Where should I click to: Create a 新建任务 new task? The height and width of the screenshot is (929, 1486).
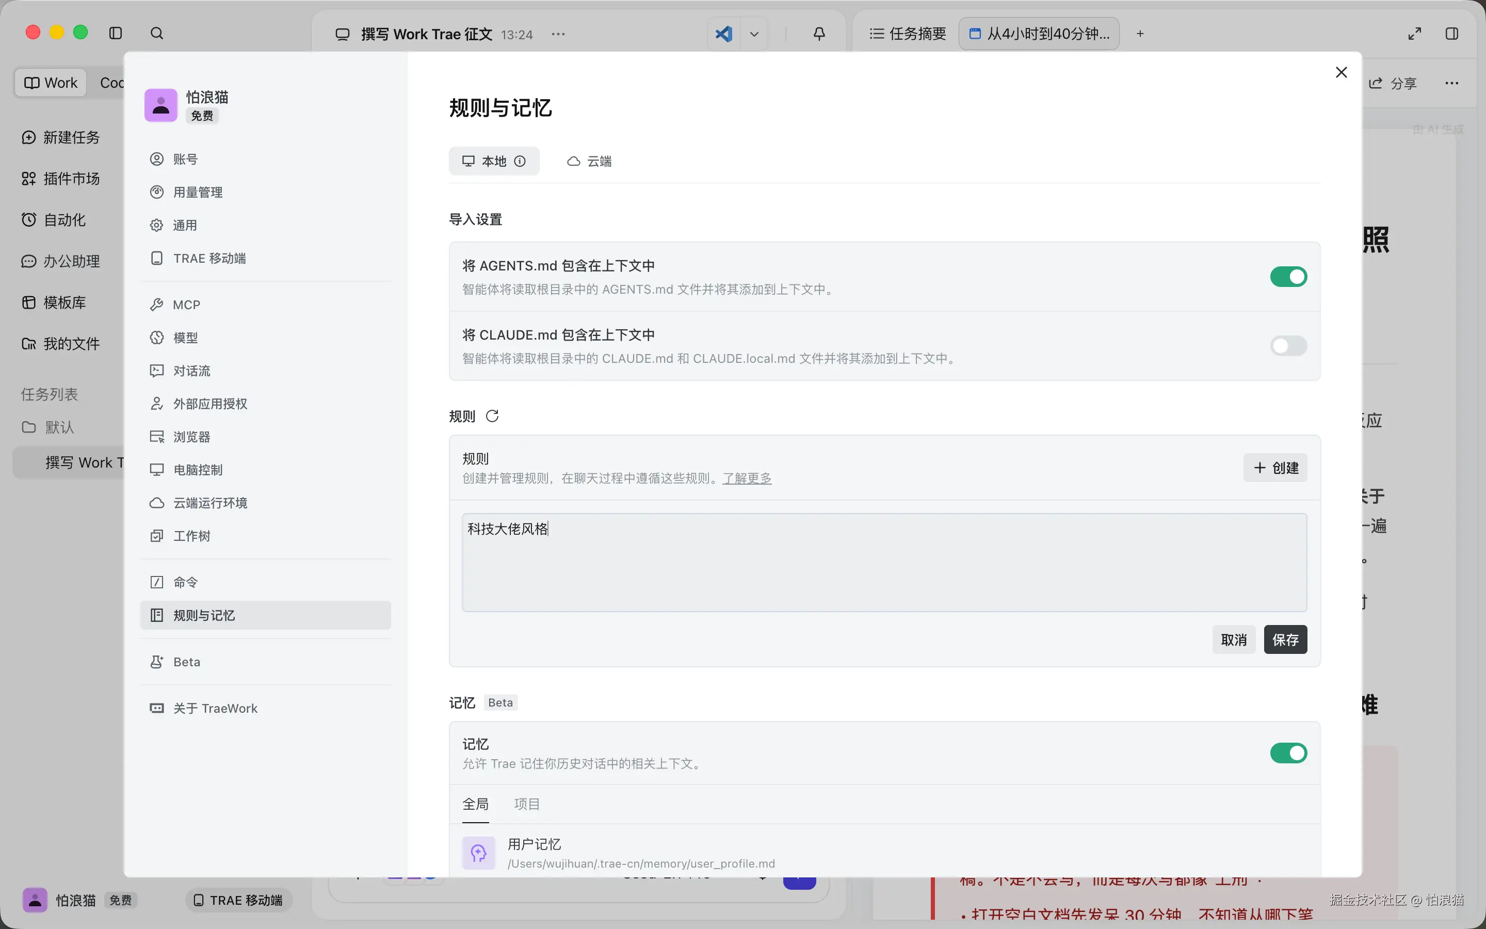[x=61, y=138]
